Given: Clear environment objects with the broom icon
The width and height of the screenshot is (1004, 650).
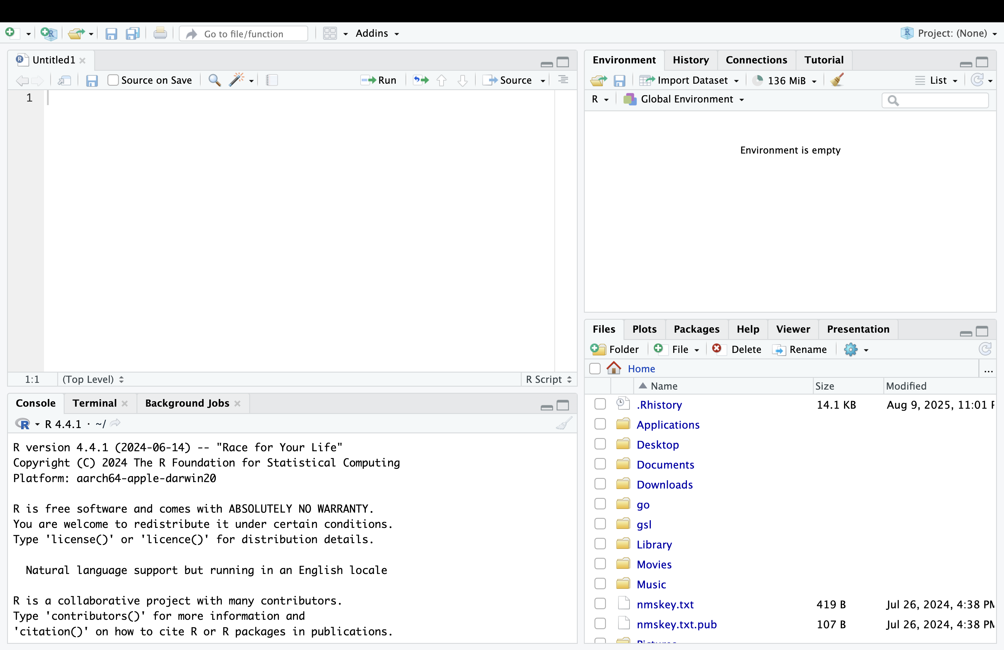Looking at the screenshot, I should 837,80.
